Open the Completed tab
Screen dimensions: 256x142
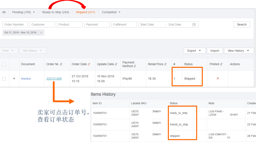coord(109,12)
